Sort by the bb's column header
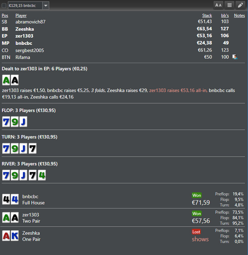 225,15
